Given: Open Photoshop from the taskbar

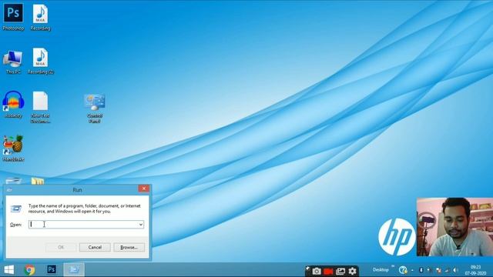Looking at the screenshot, I should [x=52, y=269].
